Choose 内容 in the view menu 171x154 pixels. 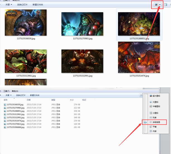coord(153,131)
